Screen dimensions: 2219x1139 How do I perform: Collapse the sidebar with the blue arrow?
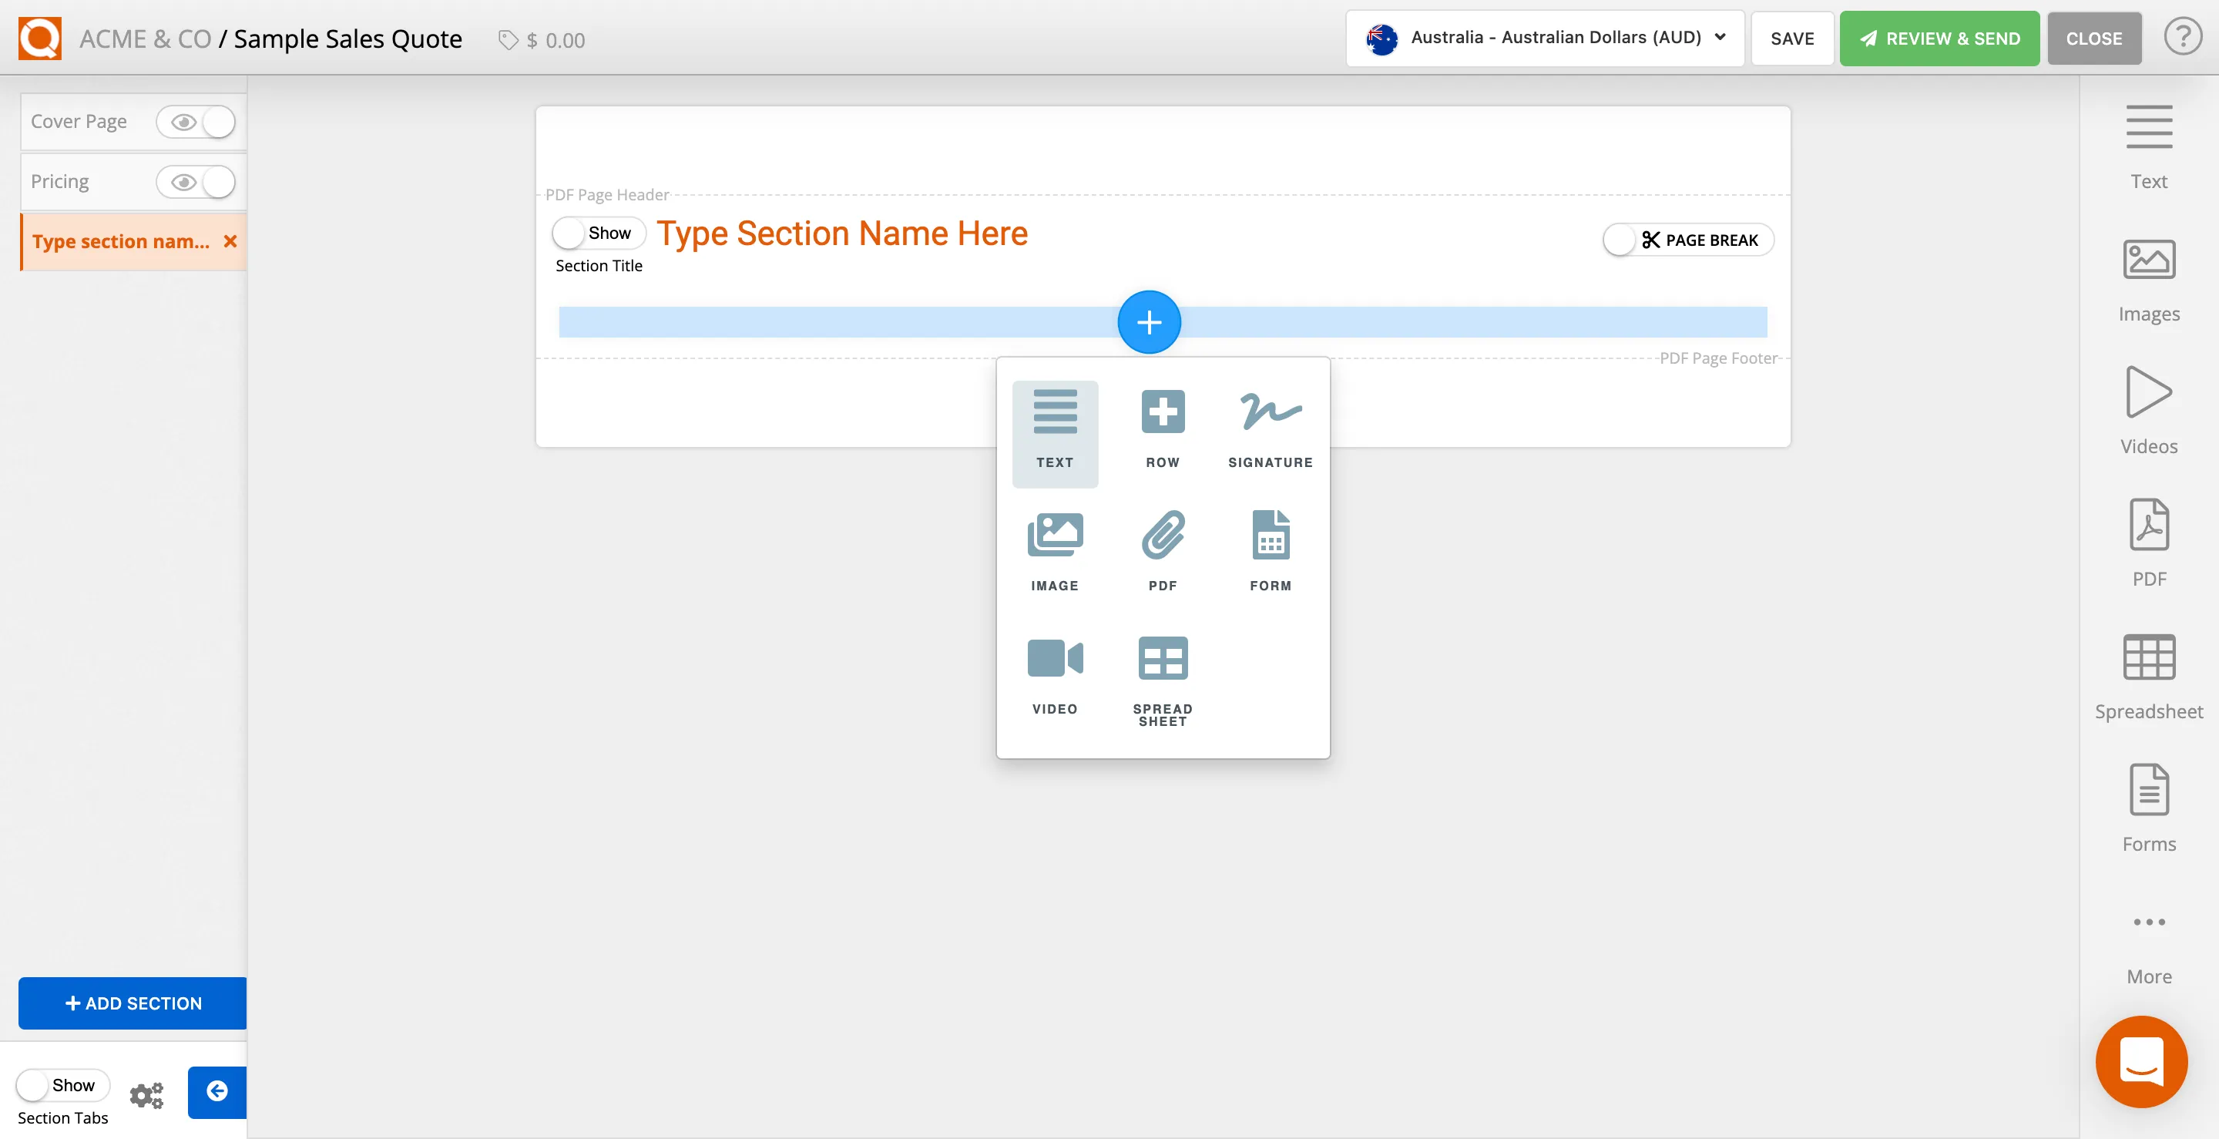[217, 1092]
